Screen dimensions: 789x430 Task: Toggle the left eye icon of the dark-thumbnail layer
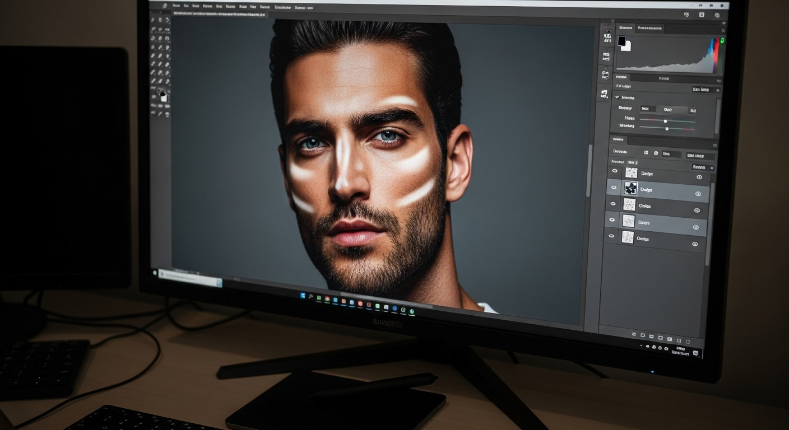coord(614,188)
